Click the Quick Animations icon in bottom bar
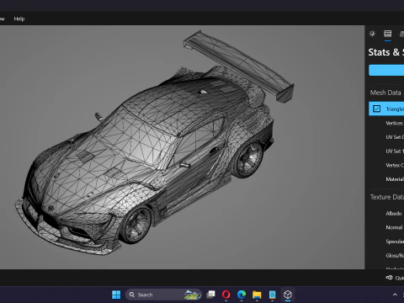The image size is (404, 303). tap(389, 278)
